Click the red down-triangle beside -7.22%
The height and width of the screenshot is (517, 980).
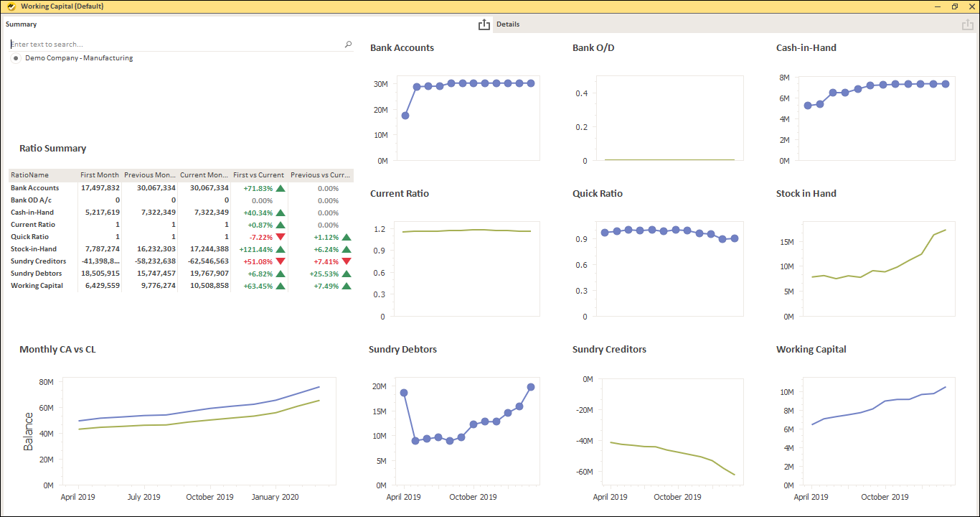point(280,236)
